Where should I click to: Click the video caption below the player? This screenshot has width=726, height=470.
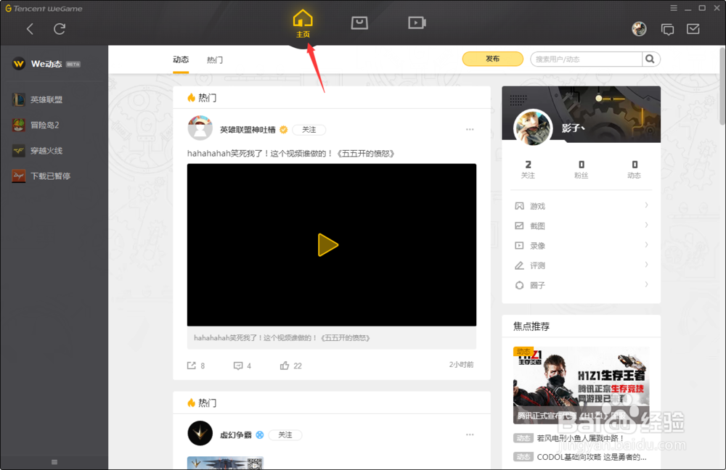pyautogui.click(x=282, y=338)
